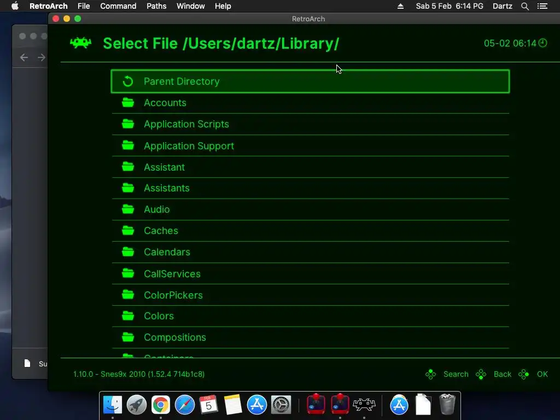This screenshot has height=420, width=560.
Task: Click the folder icon beside Application Support
Action: pyautogui.click(x=128, y=145)
